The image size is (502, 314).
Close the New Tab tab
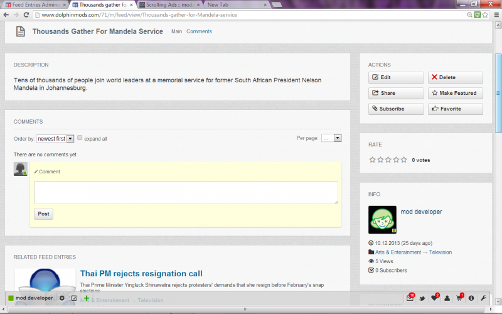click(x=265, y=5)
